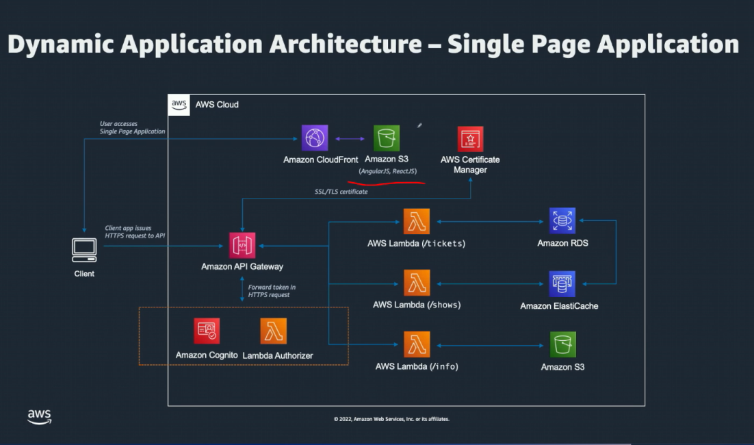Screen dimensions: 754x445
Task: Select the Amazon S3 bucket icon beside CloudFront
Action: coord(387,138)
